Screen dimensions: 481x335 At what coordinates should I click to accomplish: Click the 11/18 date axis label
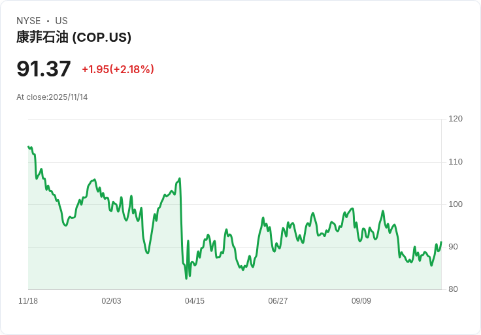[28, 301]
